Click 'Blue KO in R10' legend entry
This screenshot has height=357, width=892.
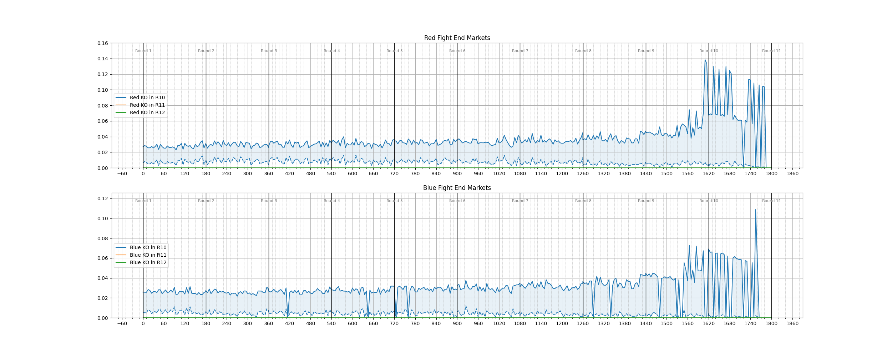[x=148, y=247]
